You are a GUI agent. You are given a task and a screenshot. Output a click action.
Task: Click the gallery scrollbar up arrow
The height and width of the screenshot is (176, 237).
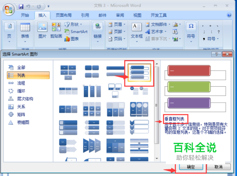[157, 64]
